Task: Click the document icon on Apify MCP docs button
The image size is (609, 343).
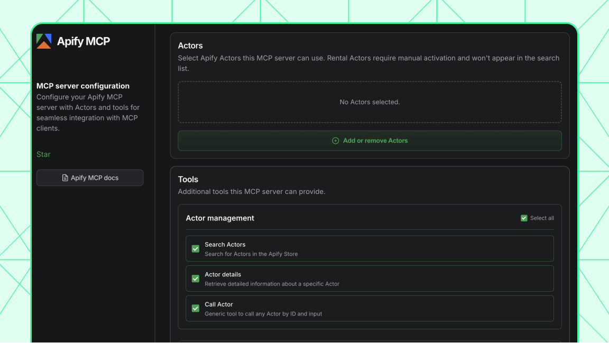Action: pos(65,178)
